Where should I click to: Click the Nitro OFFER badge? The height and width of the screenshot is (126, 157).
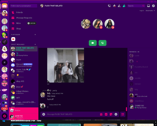click(32, 23)
